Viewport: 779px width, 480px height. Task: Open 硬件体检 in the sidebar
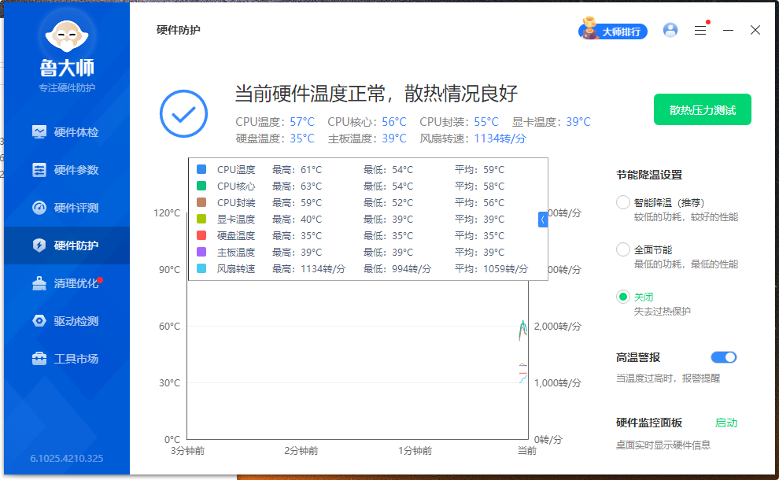click(67, 132)
